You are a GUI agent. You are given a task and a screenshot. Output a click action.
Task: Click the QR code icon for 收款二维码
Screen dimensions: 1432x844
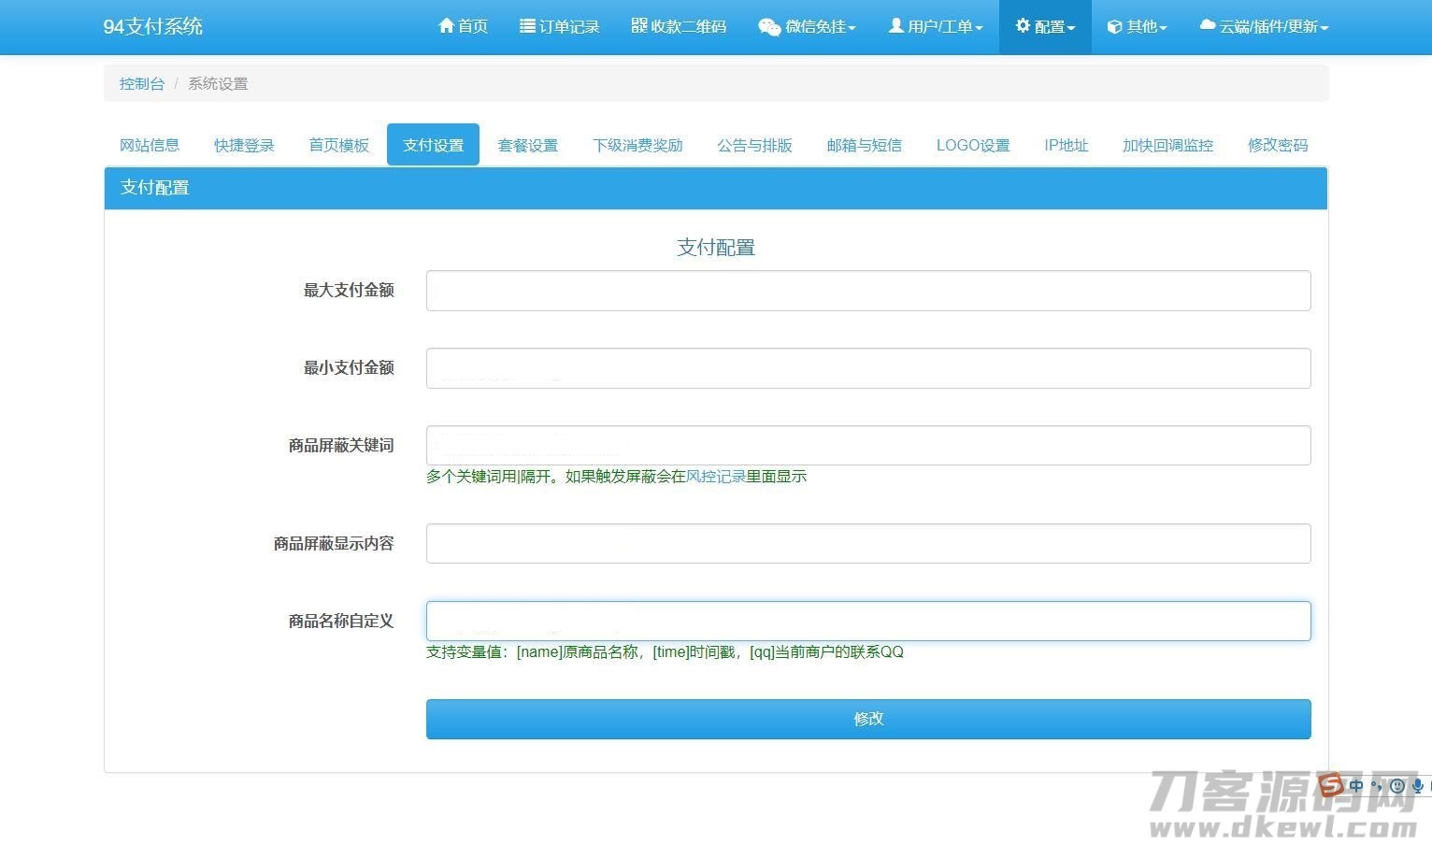(639, 26)
